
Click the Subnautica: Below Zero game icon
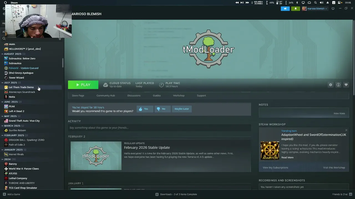click(x=6, y=59)
